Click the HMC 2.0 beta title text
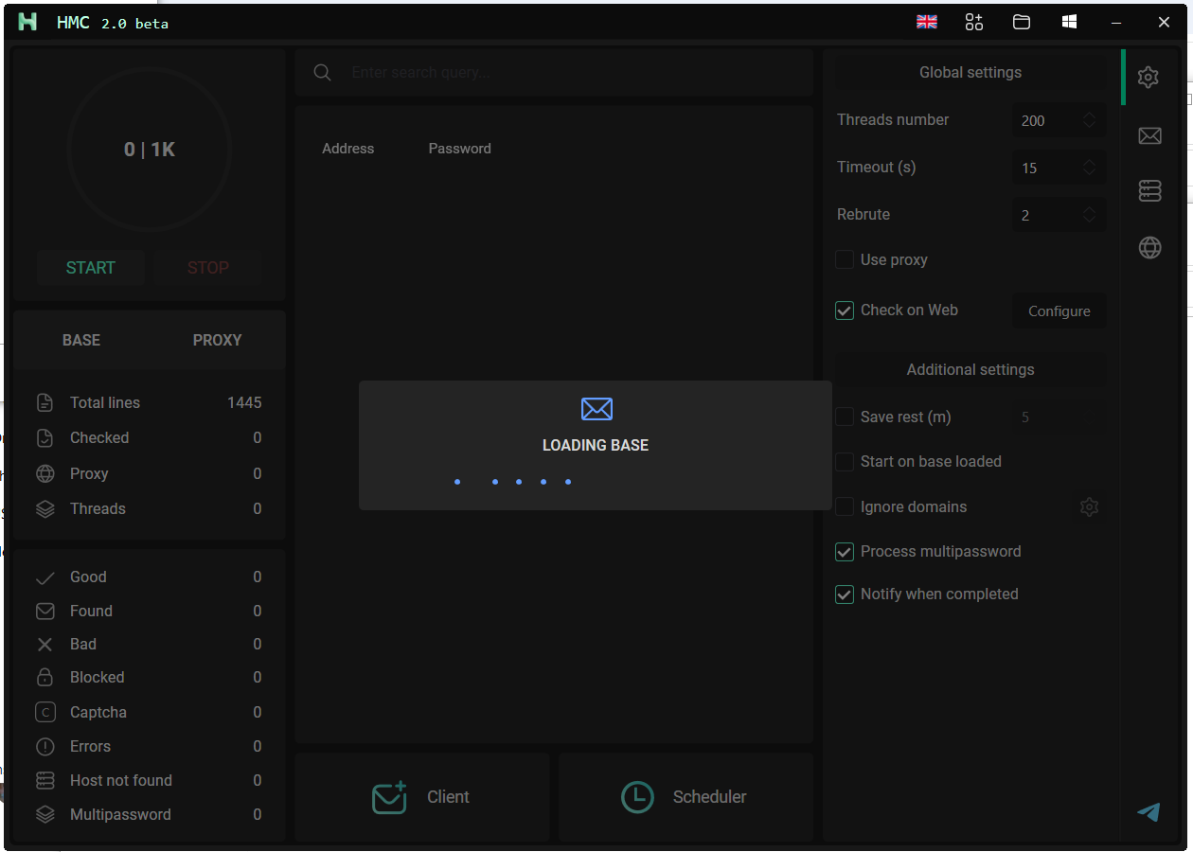Viewport: 1193px width, 852px height. point(112,23)
